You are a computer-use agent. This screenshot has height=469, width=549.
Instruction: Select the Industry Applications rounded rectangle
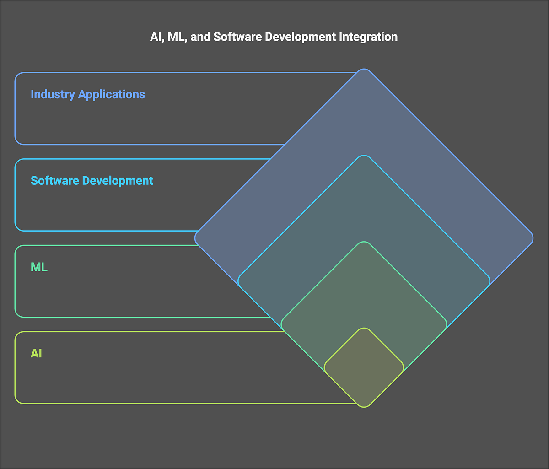tap(137, 108)
